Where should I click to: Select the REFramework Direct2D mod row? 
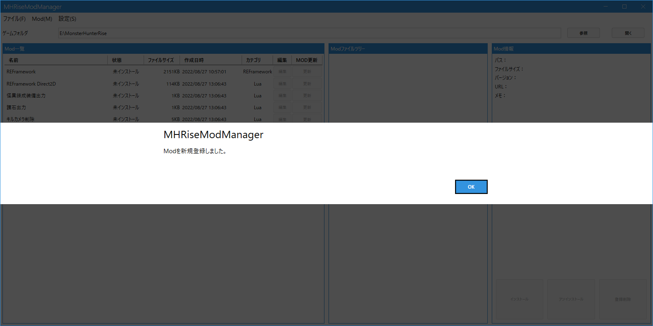pyautogui.click(x=163, y=84)
